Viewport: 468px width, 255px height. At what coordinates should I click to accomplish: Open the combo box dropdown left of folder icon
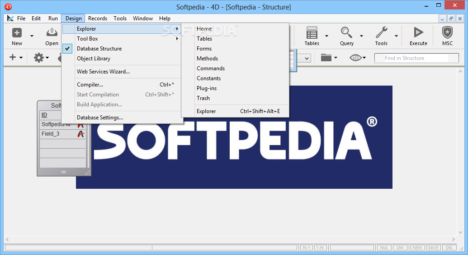click(307, 58)
